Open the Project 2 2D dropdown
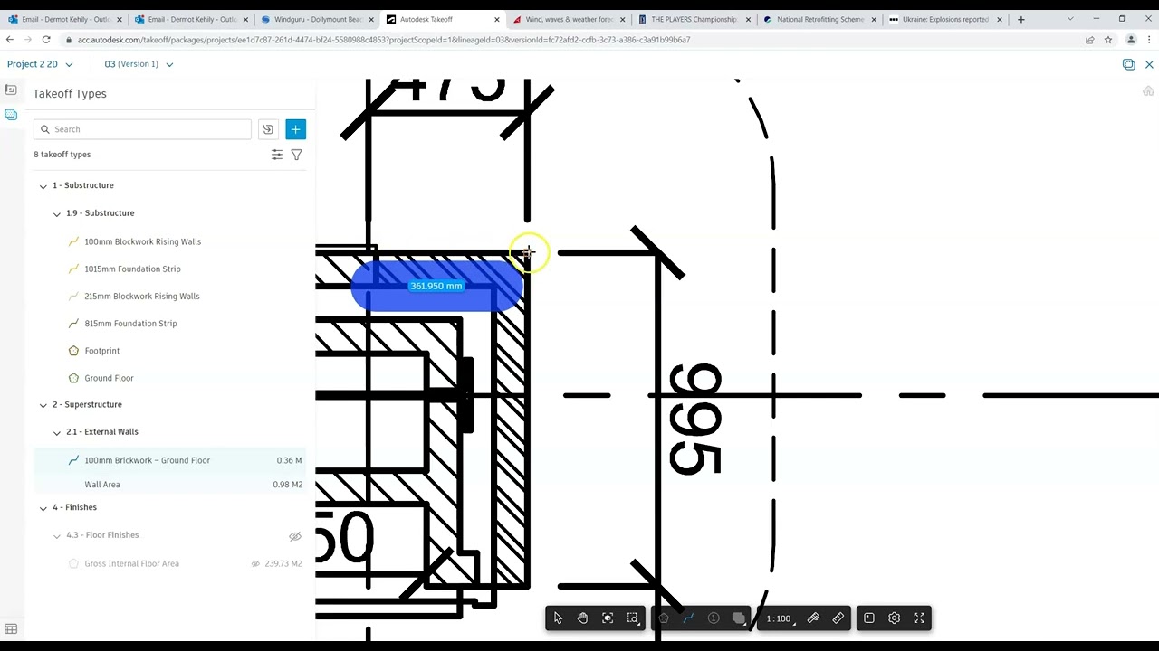Screen dimensions: 1159x651 click(x=40, y=64)
